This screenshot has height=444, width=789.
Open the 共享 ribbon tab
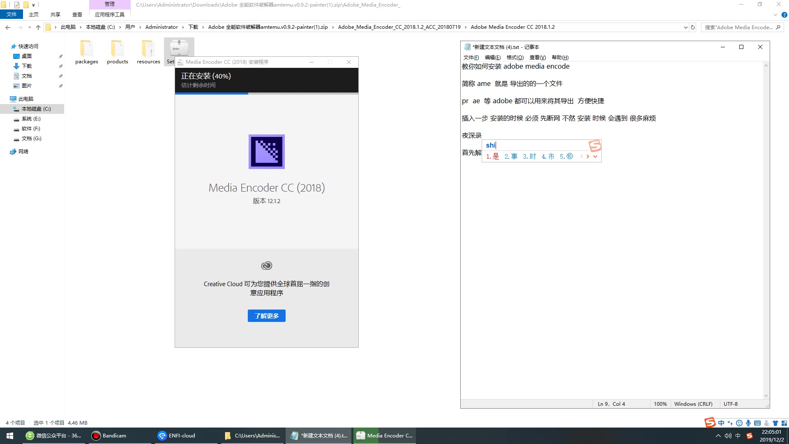(x=55, y=14)
